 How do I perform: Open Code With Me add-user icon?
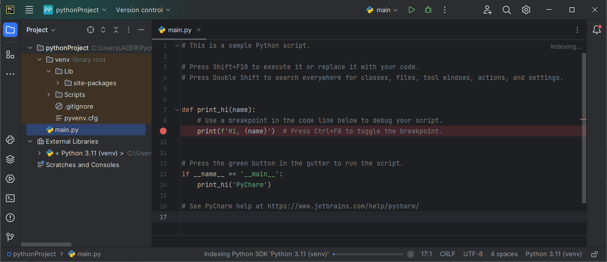click(487, 10)
